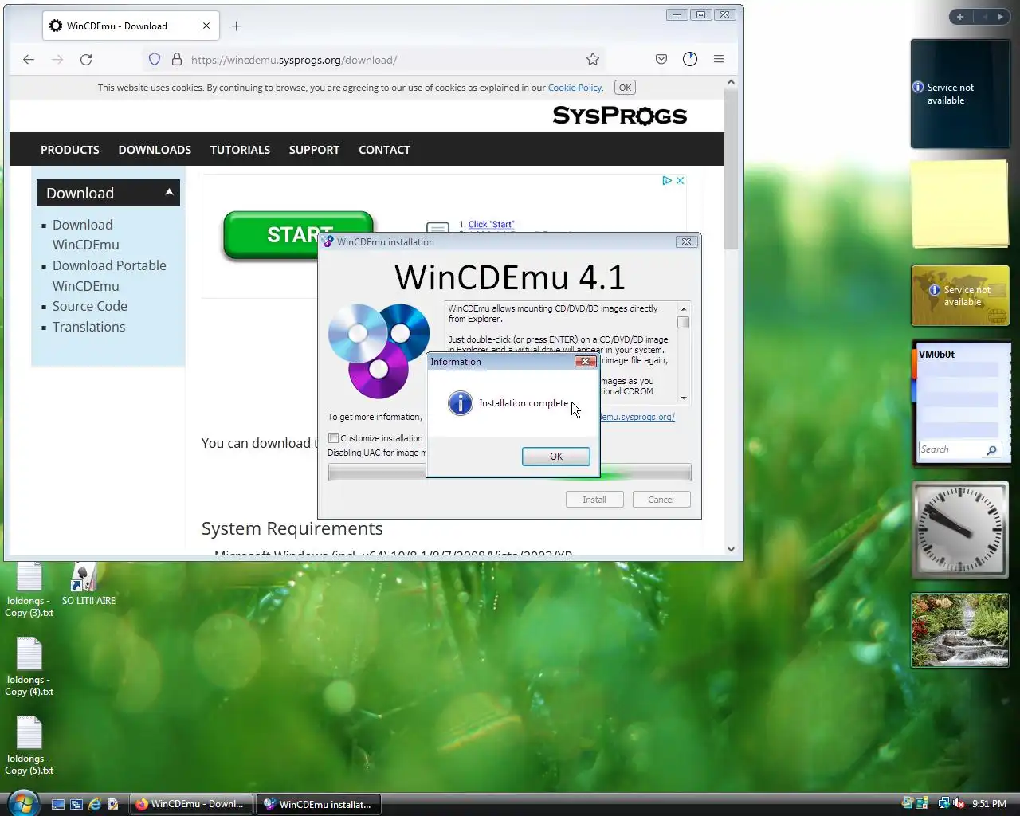Click the disabled Install button
Image resolution: width=1020 pixels, height=816 pixels.
click(x=594, y=500)
